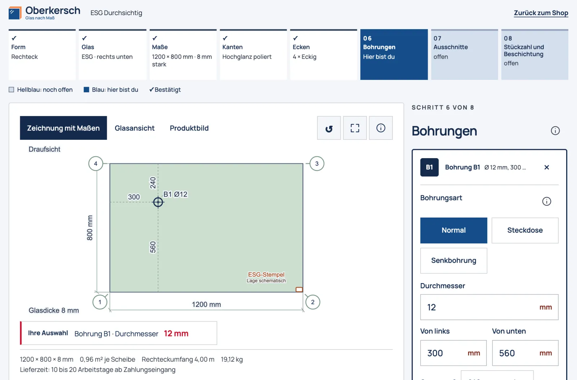Go to step Ecken 4 × Eckig
This screenshot has height=380, width=577.
coord(324,55)
